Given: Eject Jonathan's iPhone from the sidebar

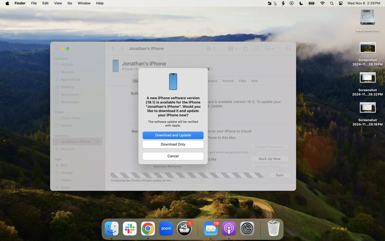Looking at the screenshot, I should point(98,142).
